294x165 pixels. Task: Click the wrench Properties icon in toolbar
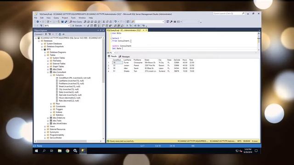click(171, 22)
